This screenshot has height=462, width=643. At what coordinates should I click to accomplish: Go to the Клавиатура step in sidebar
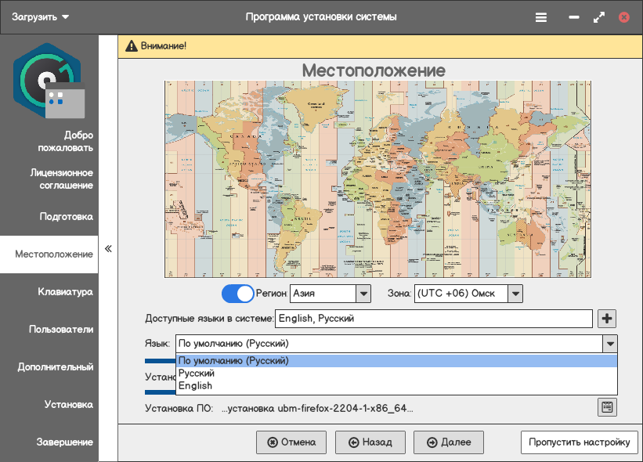coord(65,292)
